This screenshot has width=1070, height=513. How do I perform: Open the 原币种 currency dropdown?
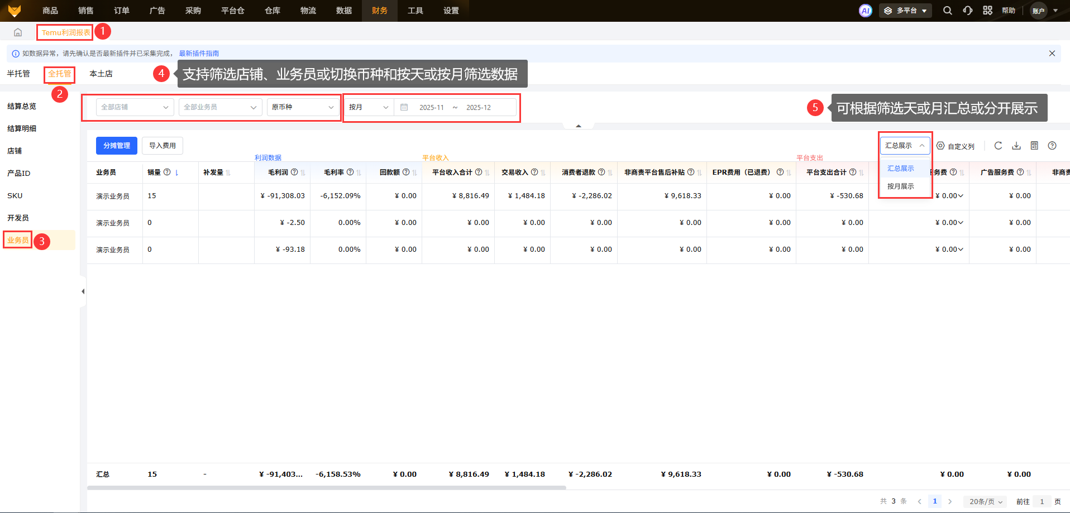click(x=303, y=107)
